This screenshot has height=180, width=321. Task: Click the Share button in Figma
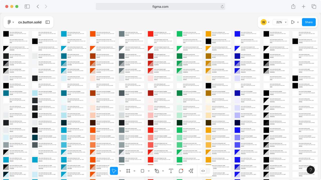click(309, 22)
